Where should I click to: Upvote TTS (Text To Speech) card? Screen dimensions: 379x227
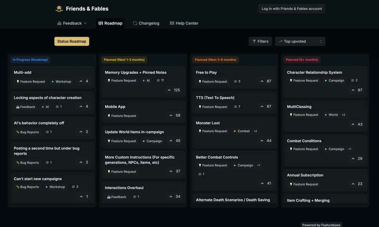tap(266, 107)
